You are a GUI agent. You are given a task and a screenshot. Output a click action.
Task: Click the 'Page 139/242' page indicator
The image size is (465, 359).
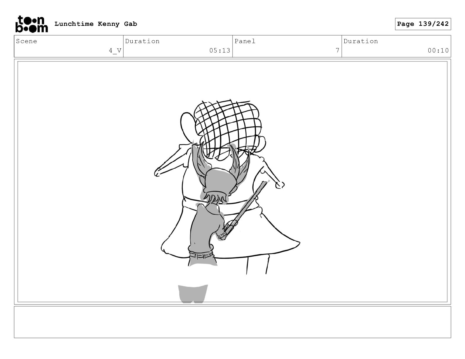click(423, 24)
